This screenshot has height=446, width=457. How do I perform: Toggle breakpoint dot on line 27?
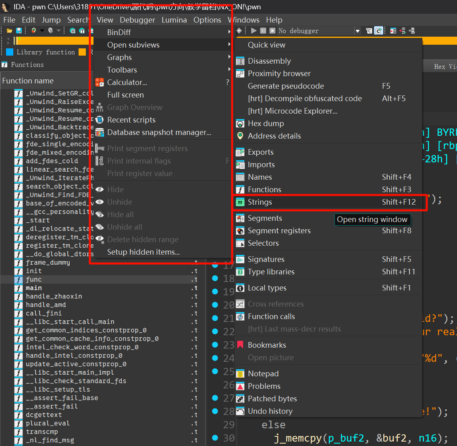[x=215, y=398]
